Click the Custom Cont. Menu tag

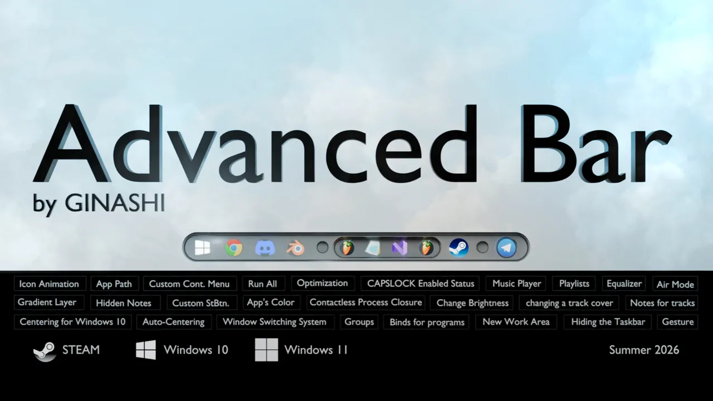point(189,283)
